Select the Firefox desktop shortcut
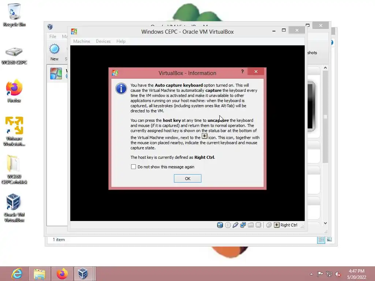 click(14, 91)
